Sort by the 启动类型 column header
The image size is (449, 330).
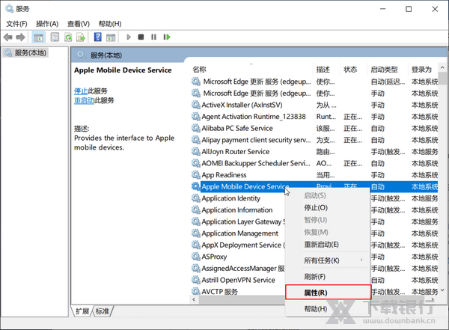382,69
